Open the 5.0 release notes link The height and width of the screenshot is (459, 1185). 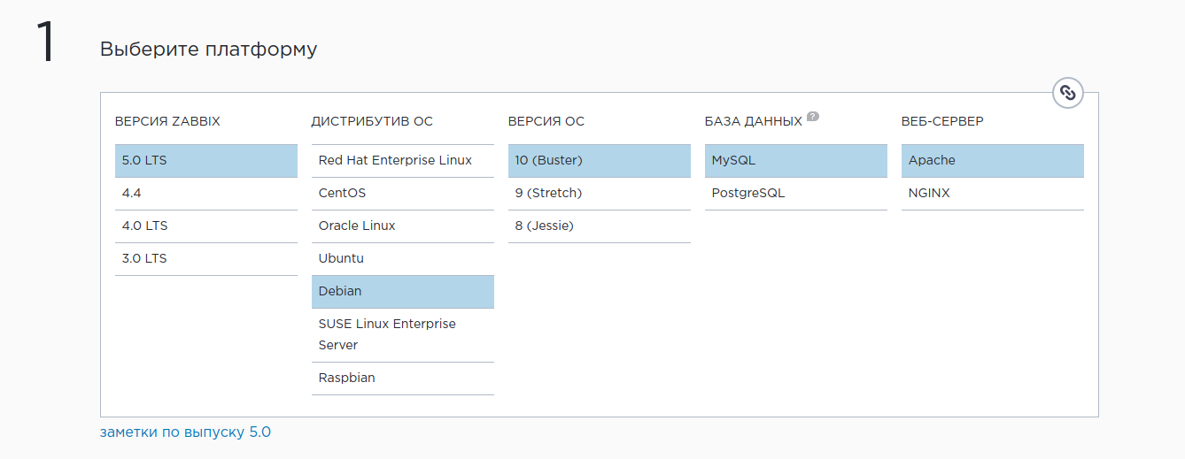tap(185, 432)
